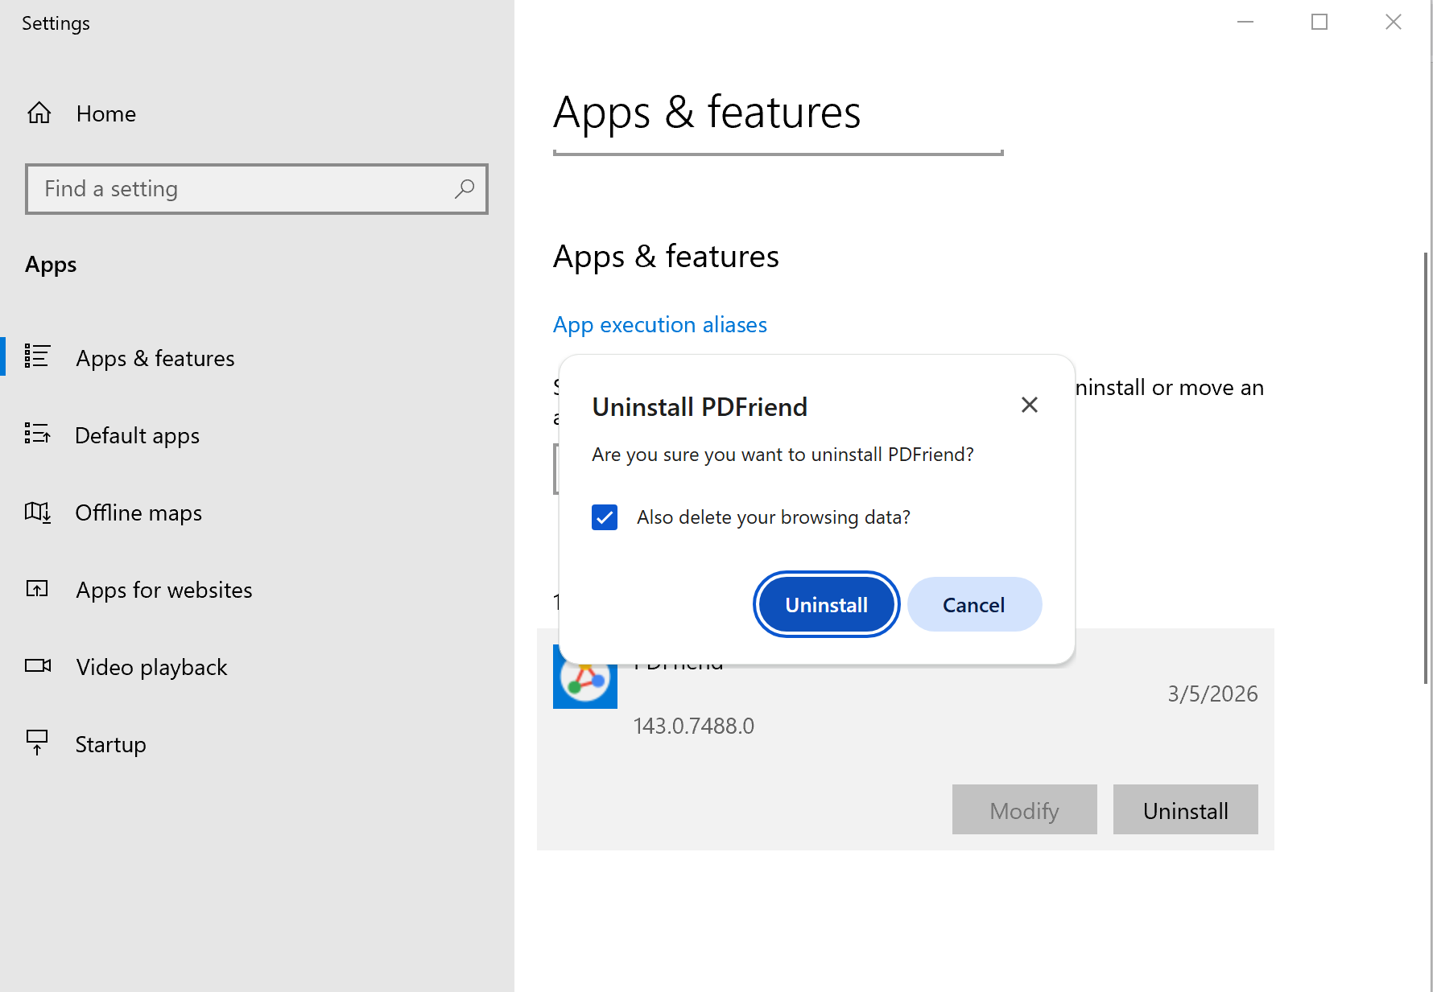
Task: Click the Modify button for PDFriend
Action: (x=1024, y=809)
